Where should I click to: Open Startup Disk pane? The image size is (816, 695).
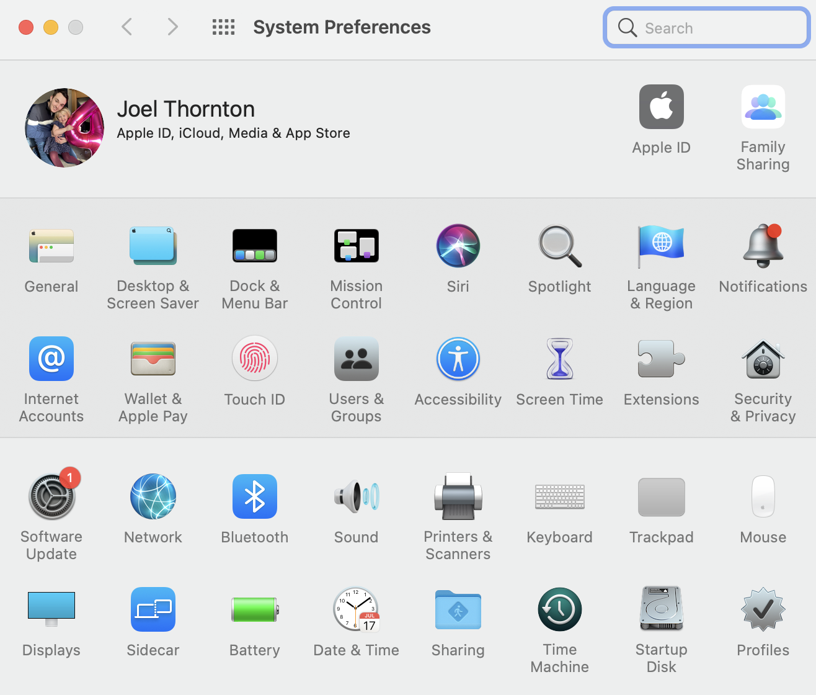[662, 609]
